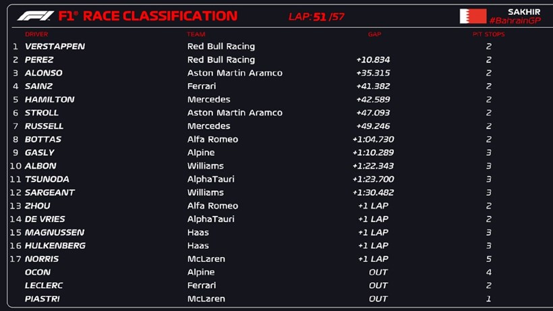Click ALONSO's Aston Martin Aramco team name
Viewport: 553px width, 311px height.
pyautogui.click(x=235, y=73)
